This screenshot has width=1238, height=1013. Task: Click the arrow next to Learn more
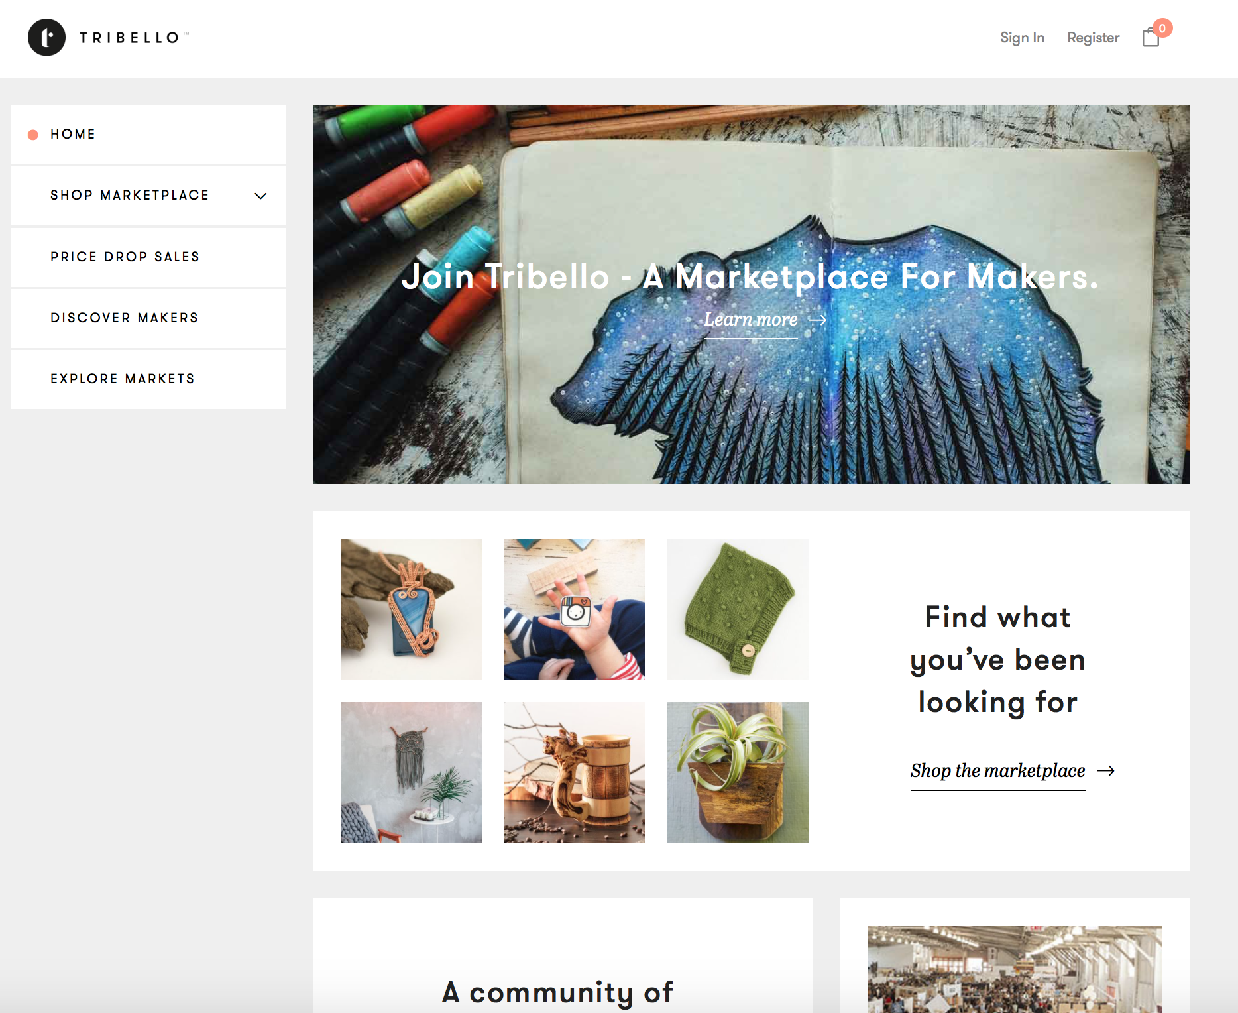coord(818,320)
